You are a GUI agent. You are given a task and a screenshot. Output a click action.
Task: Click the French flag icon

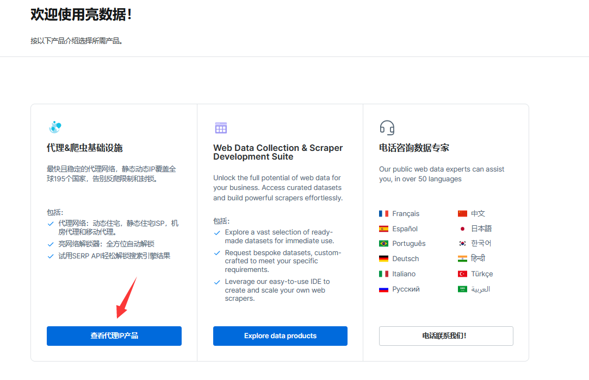[x=383, y=214]
